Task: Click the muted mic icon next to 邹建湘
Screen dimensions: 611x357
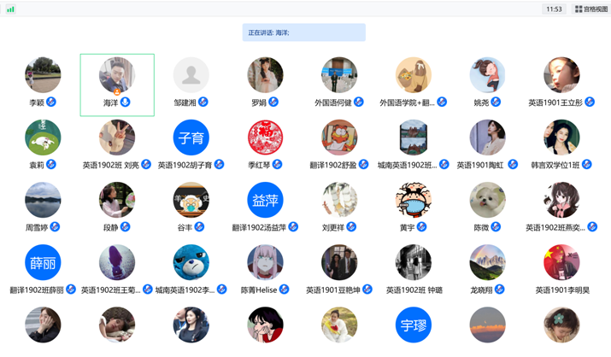Action: click(203, 102)
